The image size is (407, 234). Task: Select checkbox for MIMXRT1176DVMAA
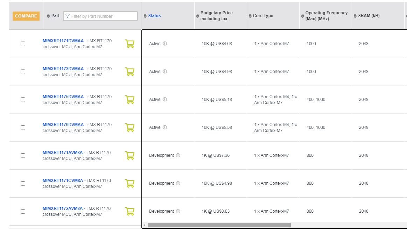[x=23, y=127]
